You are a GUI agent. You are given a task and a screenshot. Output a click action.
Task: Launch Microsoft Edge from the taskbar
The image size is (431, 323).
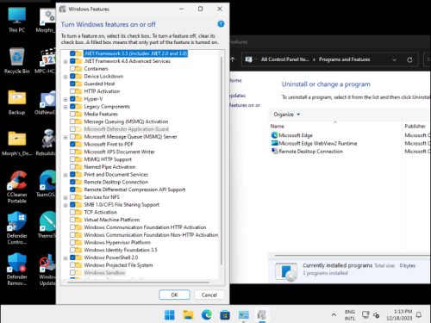click(207, 315)
